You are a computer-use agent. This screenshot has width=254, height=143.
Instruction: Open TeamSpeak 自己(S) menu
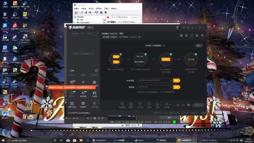click(91, 9)
